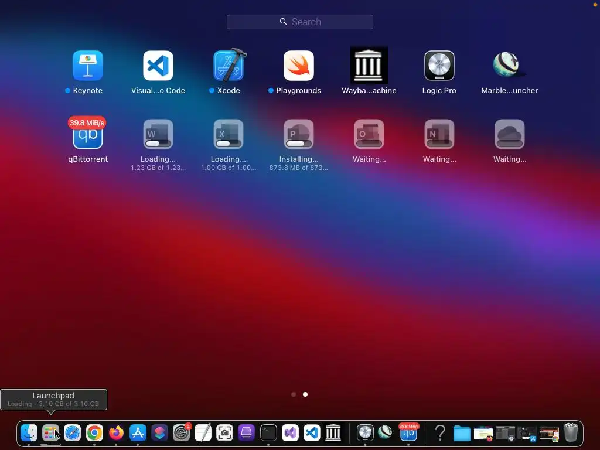Restore the minimized App Store window thumbnail
The height and width of the screenshot is (450, 600).
[x=527, y=433]
